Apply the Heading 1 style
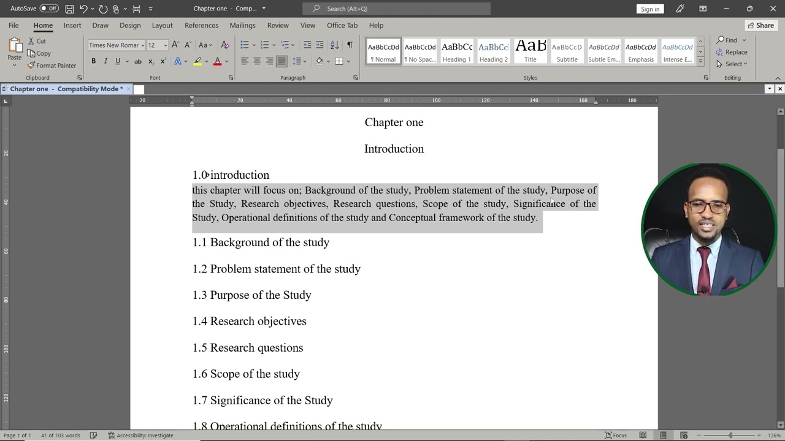 tap(457, 51)
